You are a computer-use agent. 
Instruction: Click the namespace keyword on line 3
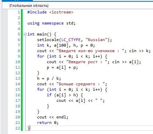click(x=53, y=23)
